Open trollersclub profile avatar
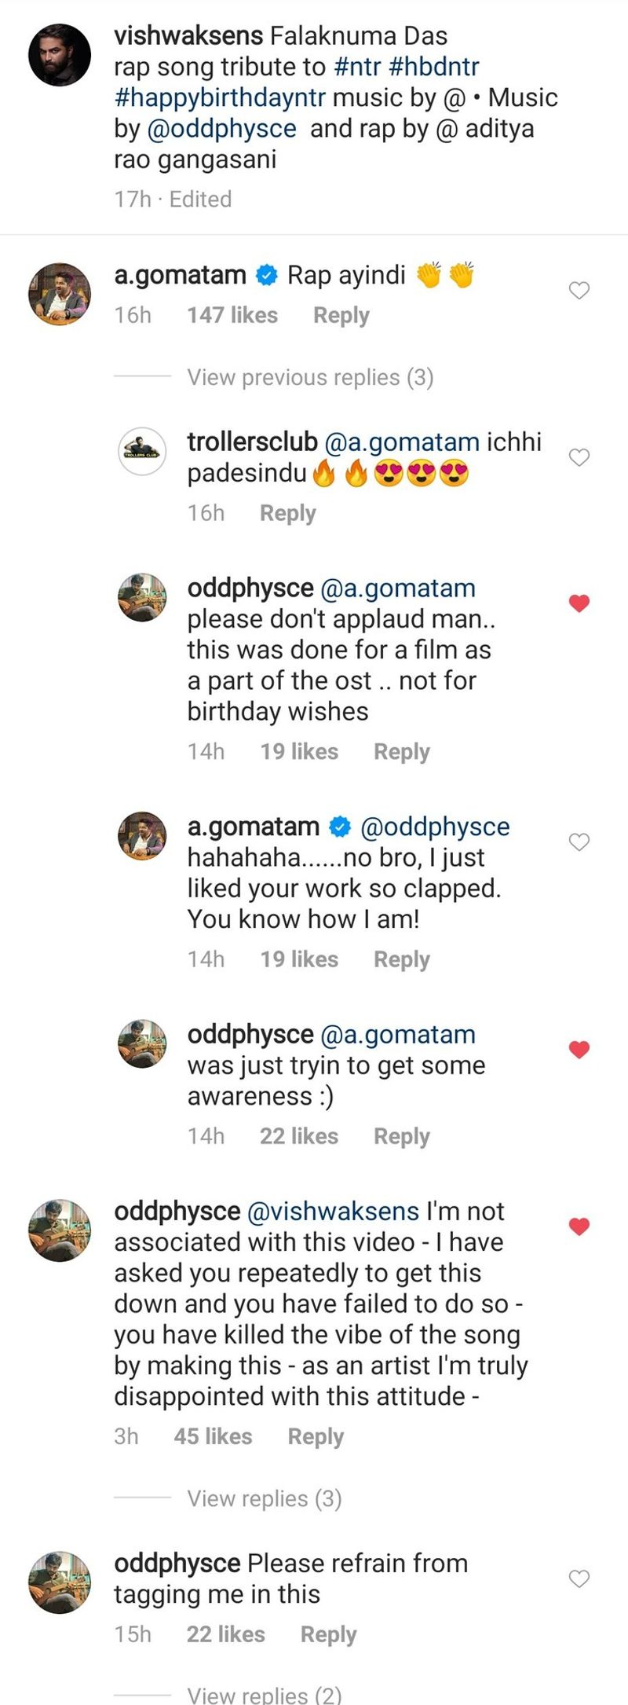The height and width of the screenshot is (1705, 628). [142, 452]
